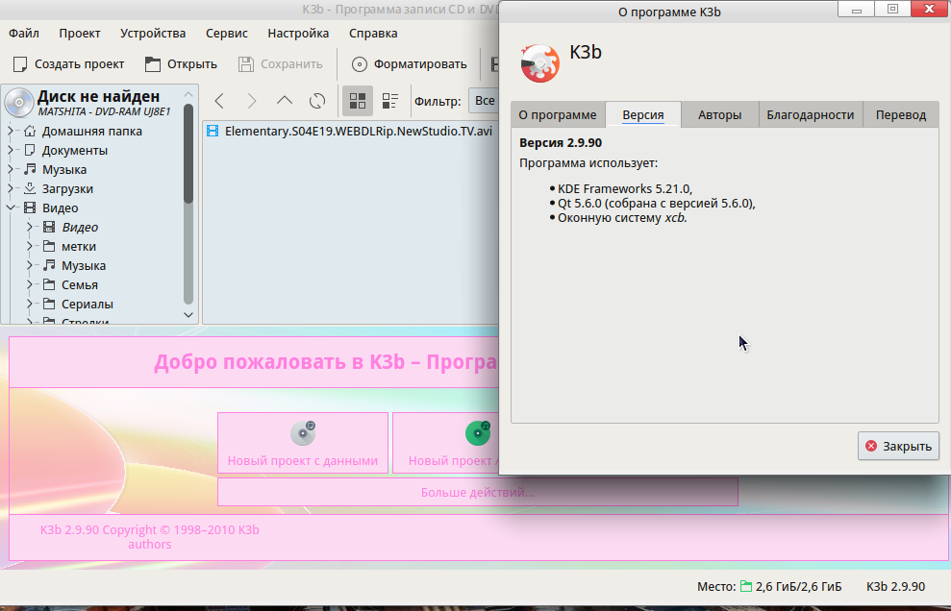This screenshot has width=951, height=611.
Task: Go back in file browser
Action: pos(219,101)
